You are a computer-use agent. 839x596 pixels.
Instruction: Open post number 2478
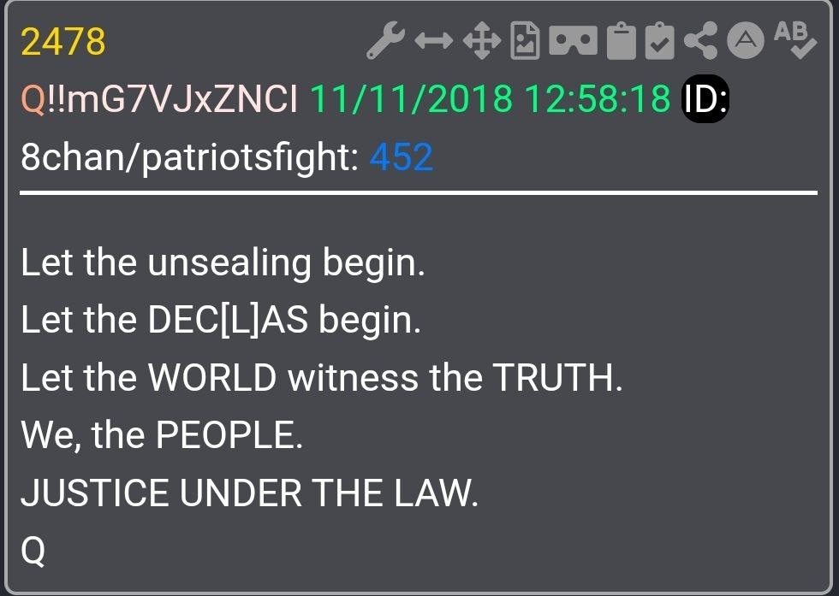(x=63, y=41)
